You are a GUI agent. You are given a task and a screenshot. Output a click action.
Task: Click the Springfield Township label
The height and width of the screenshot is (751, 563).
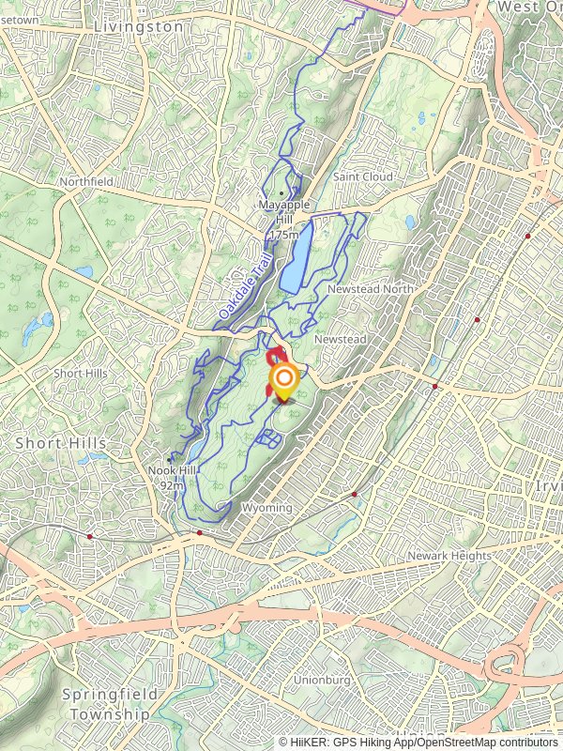tap(110, 704)
